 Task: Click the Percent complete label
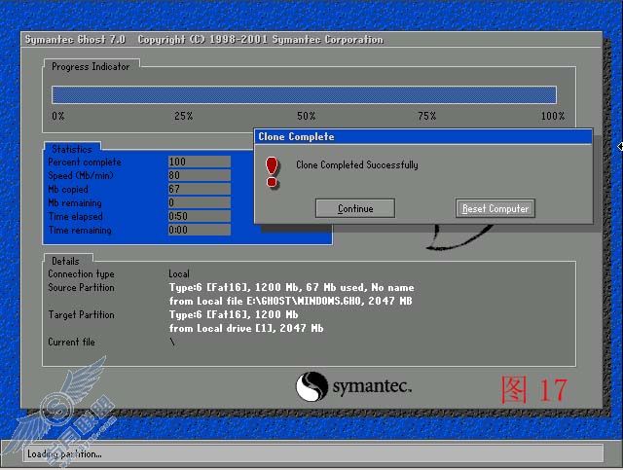click(x=85, y=163)
